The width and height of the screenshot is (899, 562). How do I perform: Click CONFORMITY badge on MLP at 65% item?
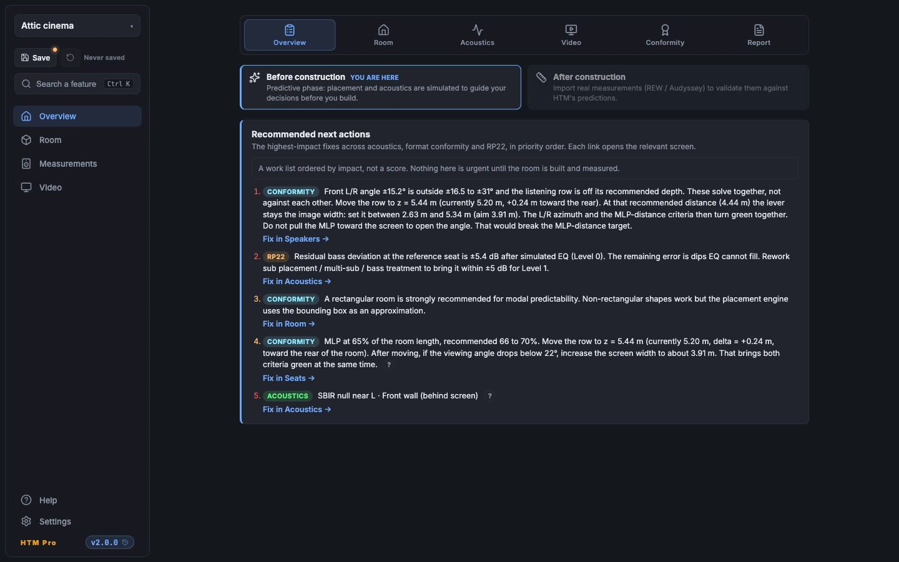(x=291, y=342)
